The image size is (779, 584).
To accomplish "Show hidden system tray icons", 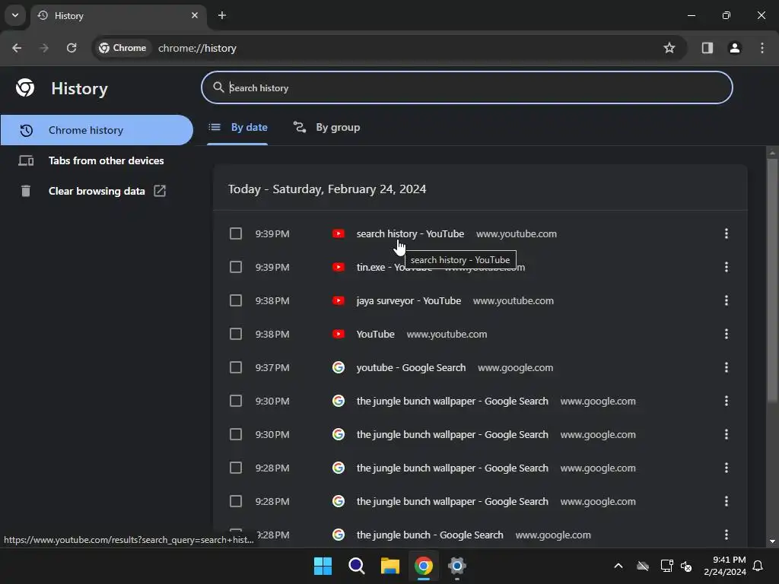I will tap(618, 566).
